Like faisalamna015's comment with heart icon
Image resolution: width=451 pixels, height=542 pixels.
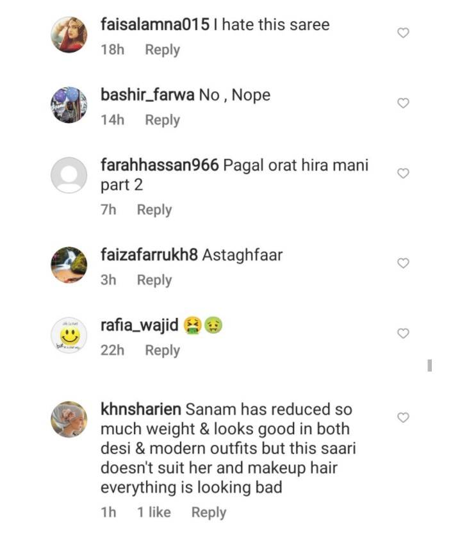[x=403, y=33]
